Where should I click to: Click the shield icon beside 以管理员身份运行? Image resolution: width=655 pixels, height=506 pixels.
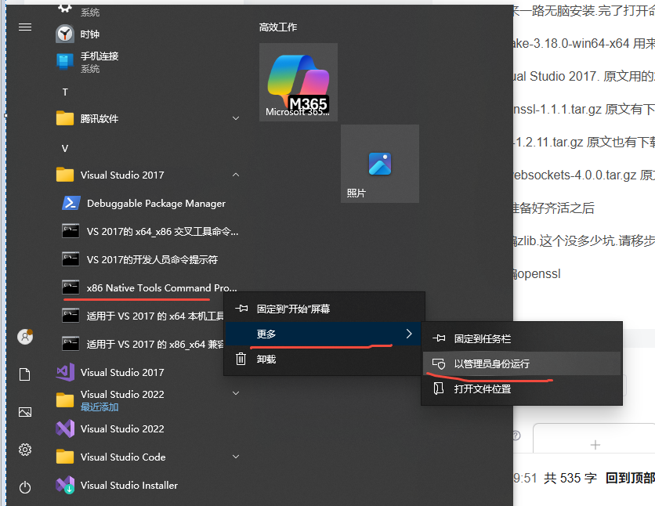tap(439, 363)
